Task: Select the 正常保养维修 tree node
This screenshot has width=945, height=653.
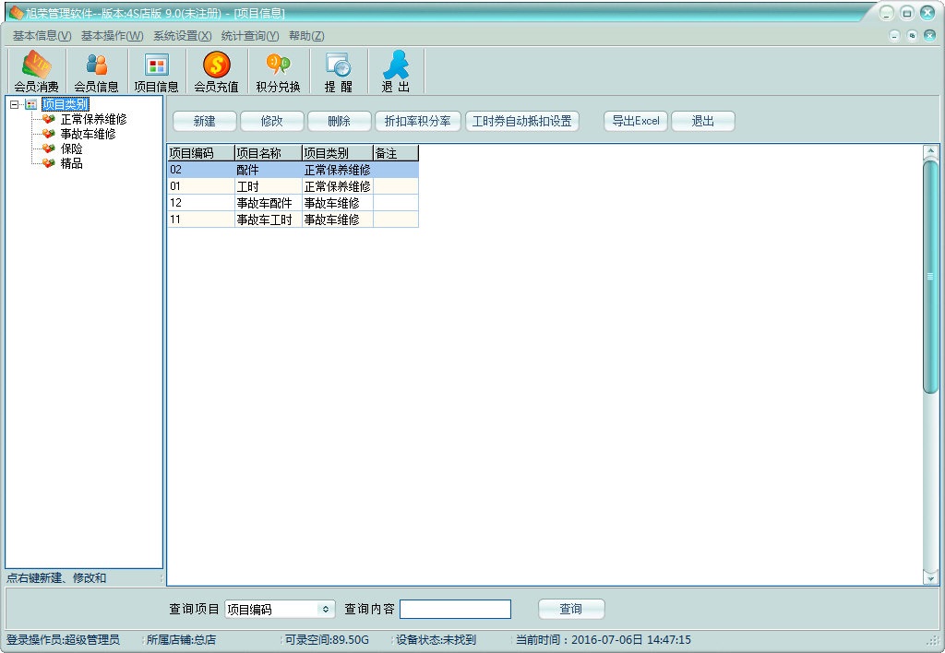Action: pyautogui.click(x=93, y=119)
